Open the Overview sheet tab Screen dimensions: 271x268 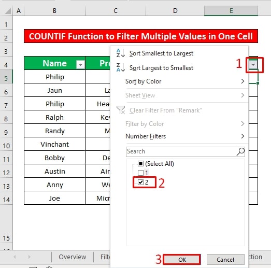tap(72, 257)
